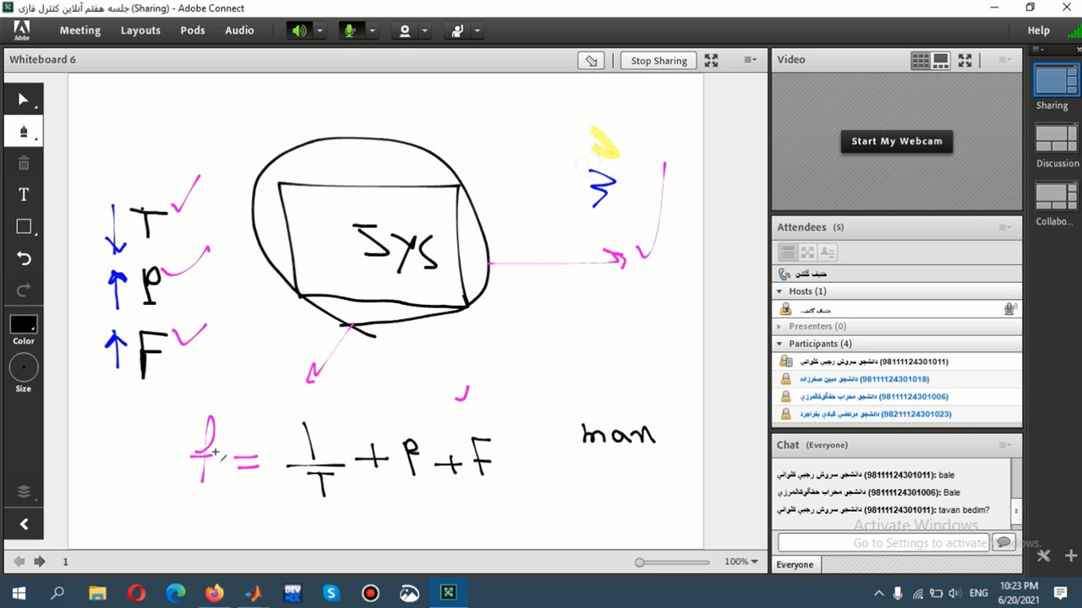Toggle the raise hand status button

pyautogui.click(x=457, y=30)
